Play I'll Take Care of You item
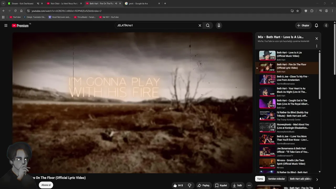 click(287, 152)
